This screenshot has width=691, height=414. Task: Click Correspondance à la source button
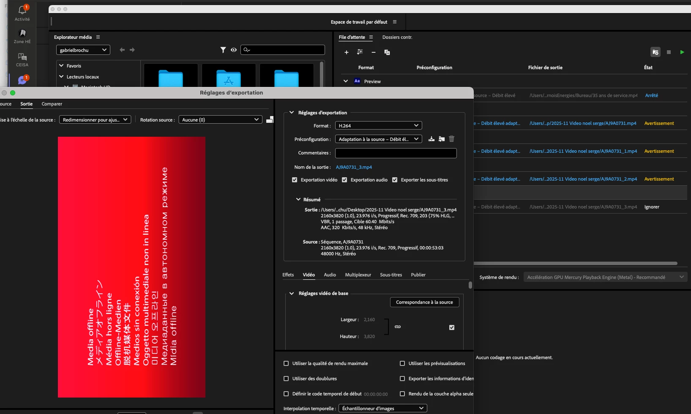[424, 302]
